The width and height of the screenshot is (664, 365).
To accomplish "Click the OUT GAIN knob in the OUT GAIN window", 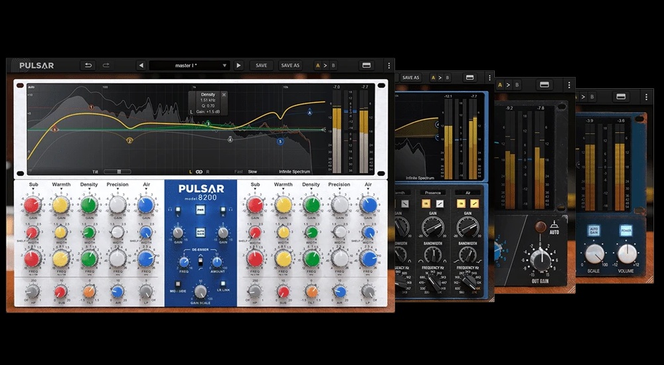I will [540, 259].
